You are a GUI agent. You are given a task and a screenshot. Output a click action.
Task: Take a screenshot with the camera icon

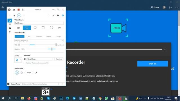tap(14, 10)
